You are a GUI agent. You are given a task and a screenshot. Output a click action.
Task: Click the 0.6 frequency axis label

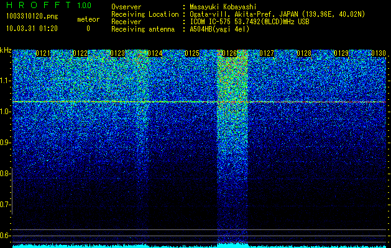tap(6, 236)
